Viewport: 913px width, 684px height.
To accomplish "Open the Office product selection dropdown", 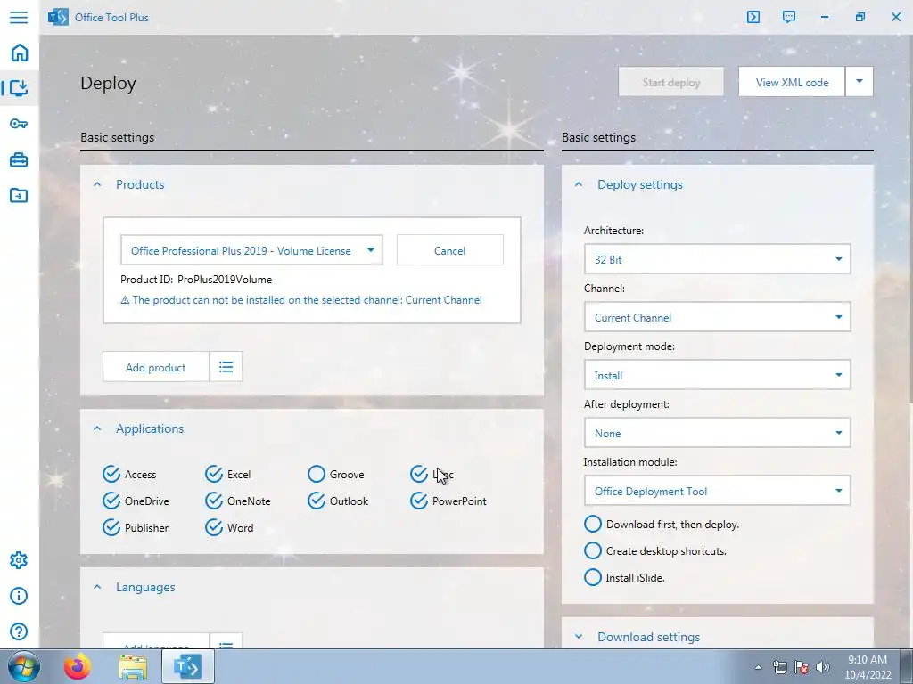I will (251, 250).
